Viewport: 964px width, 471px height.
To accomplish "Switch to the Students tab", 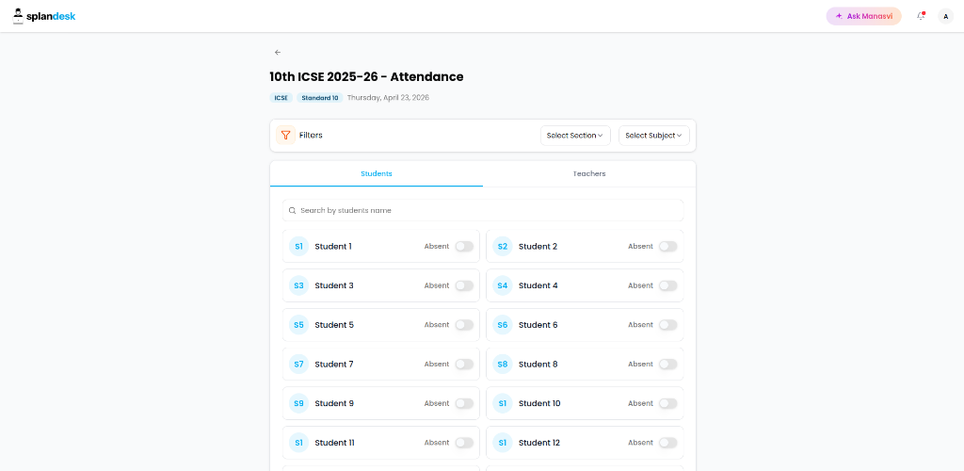I will (377, 174).
